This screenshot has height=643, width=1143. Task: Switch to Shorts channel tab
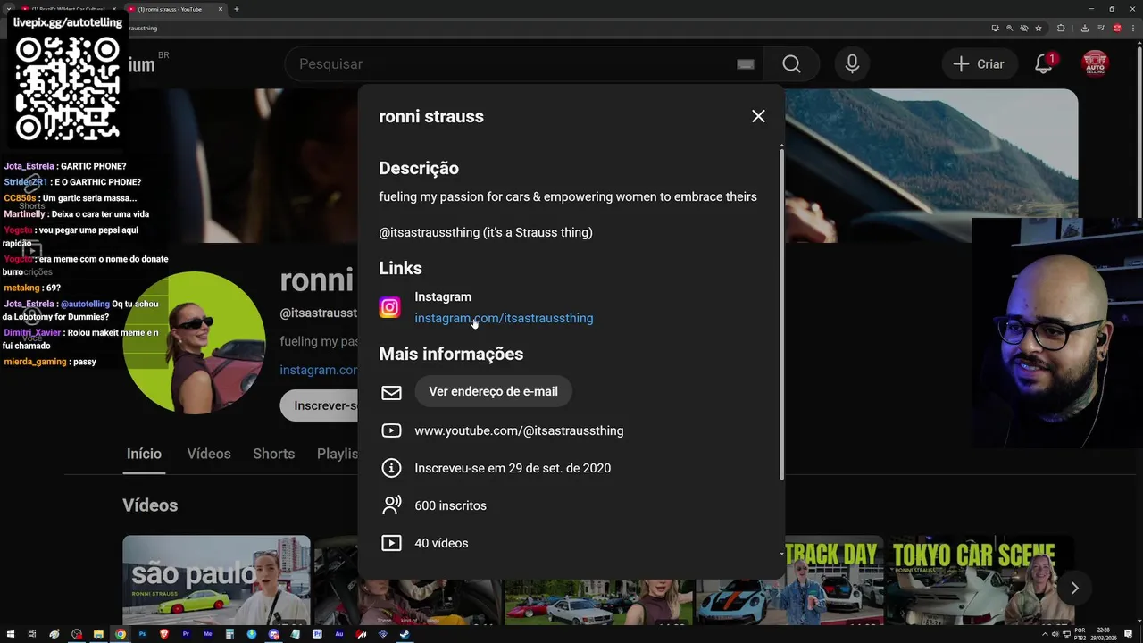[273, 454]
